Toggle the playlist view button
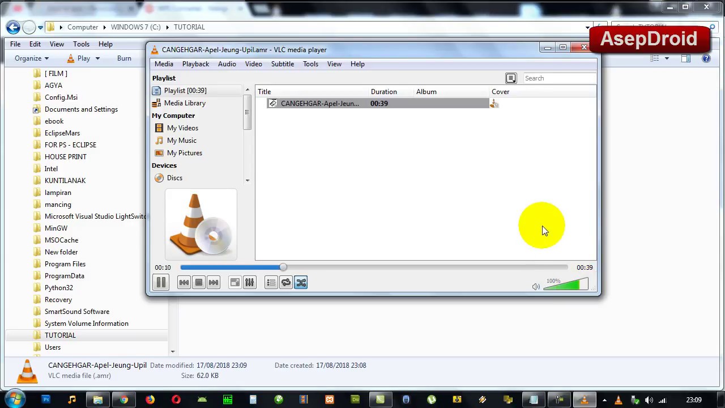The image size is (725, 408). [x=271, y=282]
